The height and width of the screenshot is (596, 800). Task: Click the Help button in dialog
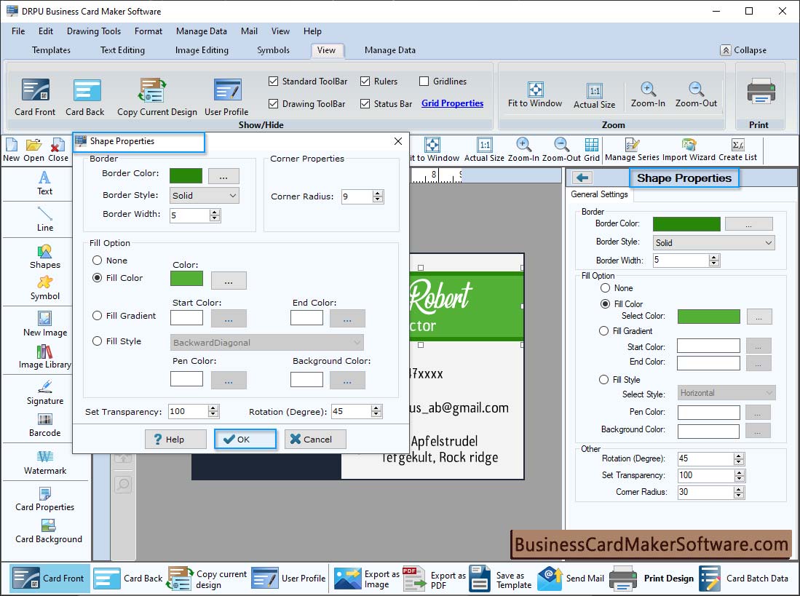point(175,439)
